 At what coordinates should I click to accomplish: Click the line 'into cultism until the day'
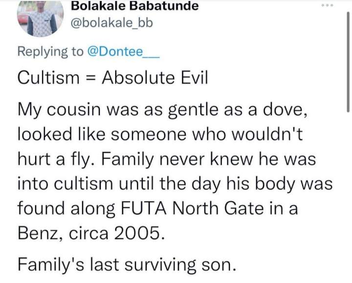tap(175, 184)
